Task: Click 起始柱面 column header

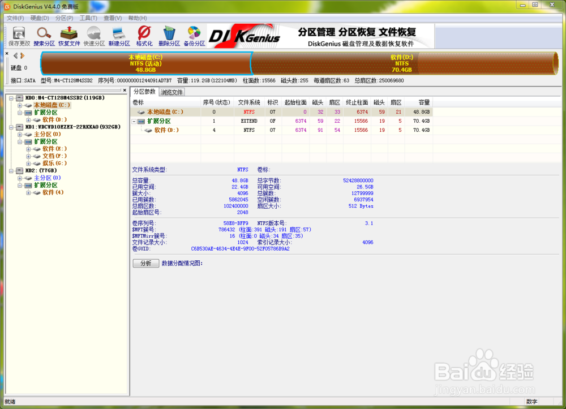Action: [295, 102]
